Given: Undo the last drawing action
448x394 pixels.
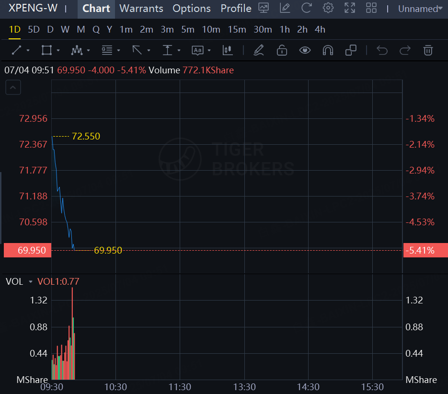Looking at the screenshot, I should [382, 50].
